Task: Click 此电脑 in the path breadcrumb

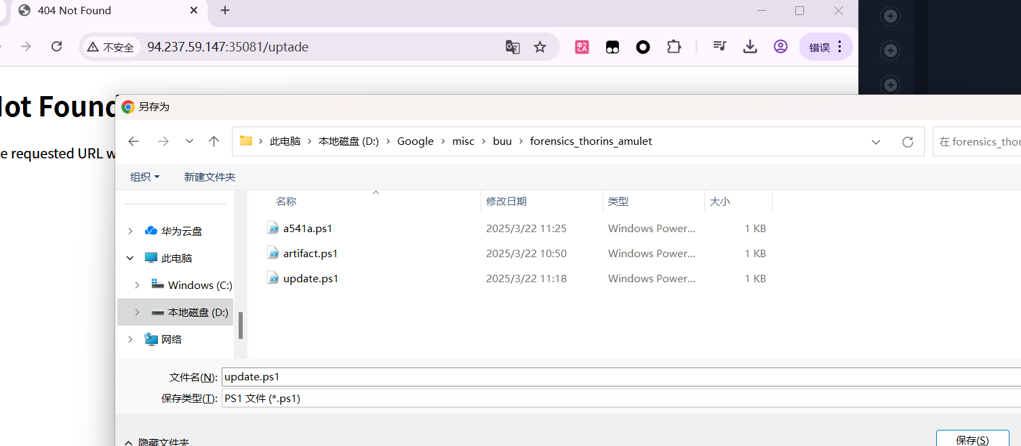Action: [285, 141]
